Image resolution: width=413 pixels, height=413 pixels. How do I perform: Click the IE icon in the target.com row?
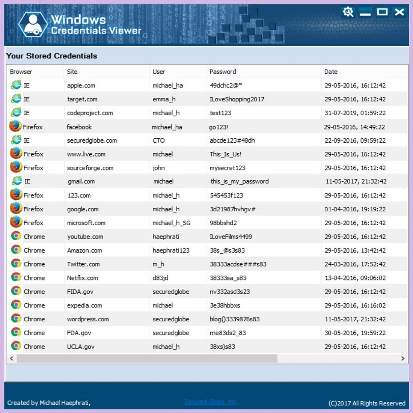[x=16, y=99]
